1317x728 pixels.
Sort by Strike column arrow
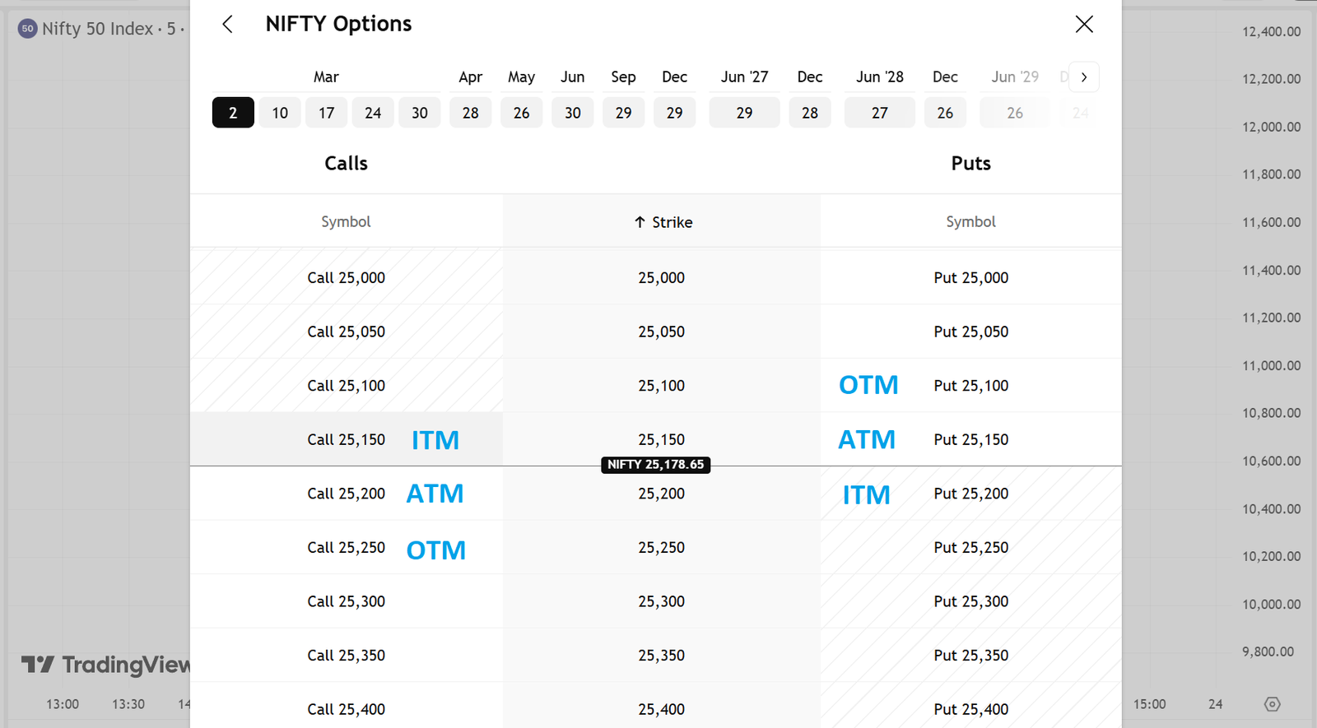click(x=640, y=222)
